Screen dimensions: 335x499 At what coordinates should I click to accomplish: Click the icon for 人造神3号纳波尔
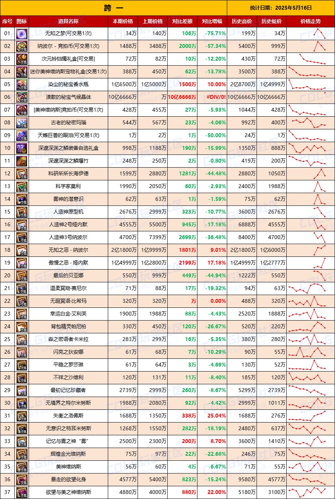pos(22,238)
